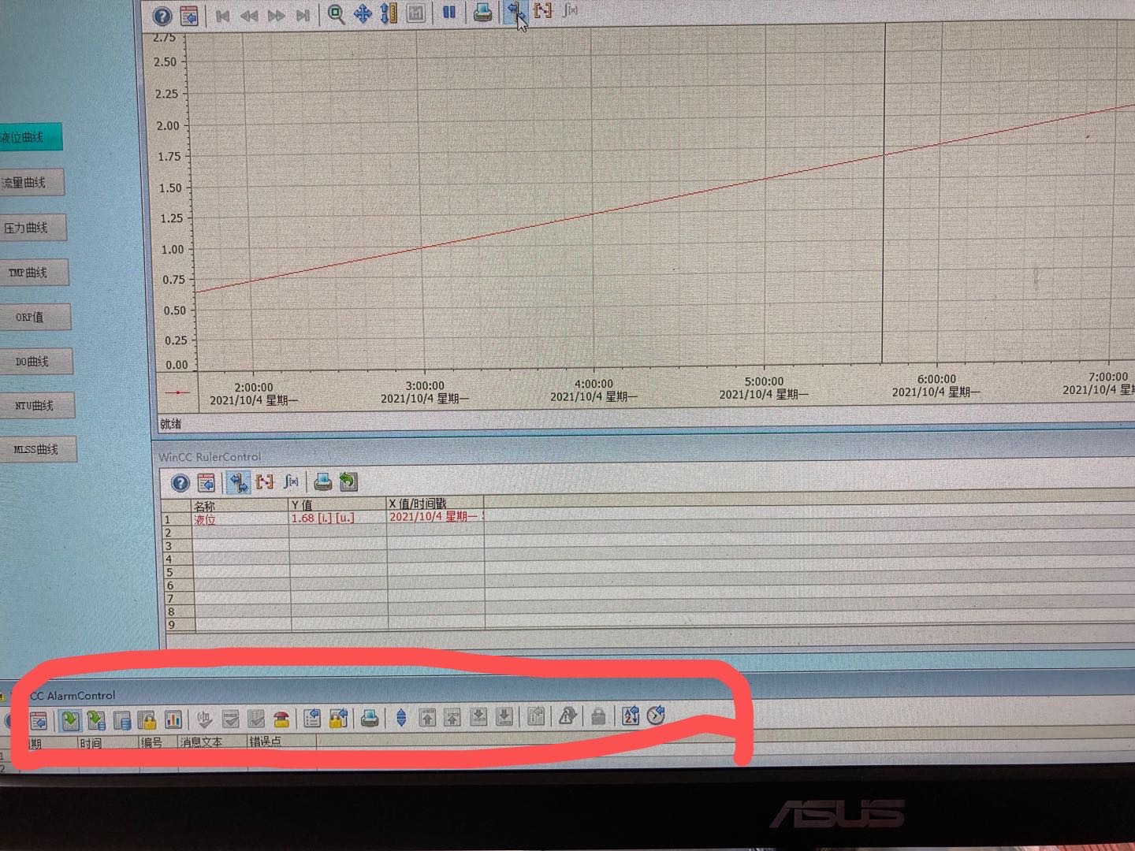The width and height of the screenshot is (1135, 851).
Task: Pause the trend update
Action: click(x=449, y=13)
